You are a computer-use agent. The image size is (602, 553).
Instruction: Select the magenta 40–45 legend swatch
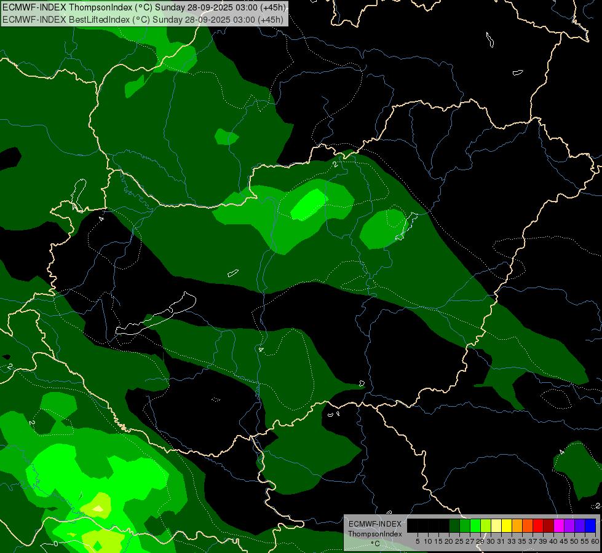559,525
